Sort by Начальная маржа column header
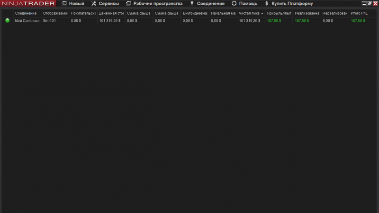The height and width of the screenshot is (213, 379). point(223,13)
